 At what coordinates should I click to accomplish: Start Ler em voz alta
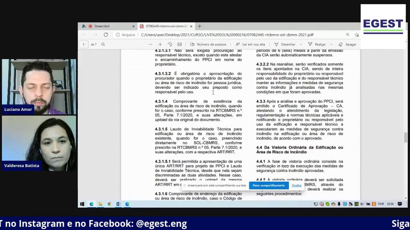tap(250, 44)
